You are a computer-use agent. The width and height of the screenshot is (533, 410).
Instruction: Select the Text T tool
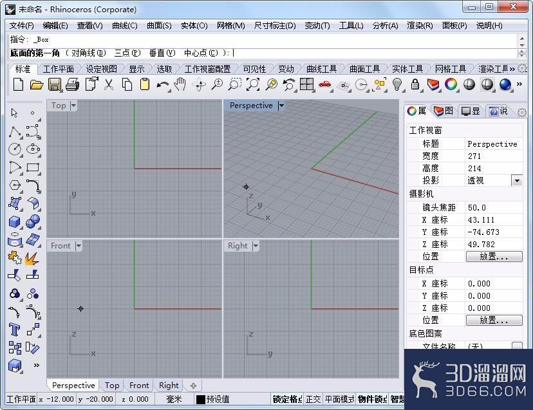click(14, 330)
